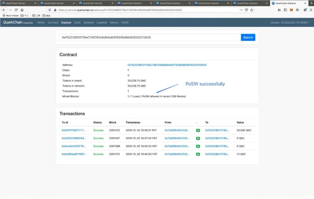The image size is (314, 199).
Task: Reload the page with the refresh icon
Action: pos(16,10)
